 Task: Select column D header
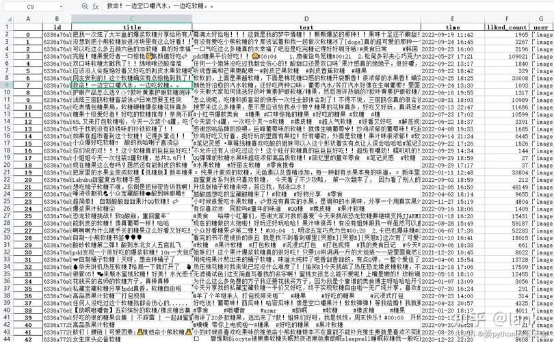pos(306,19)
